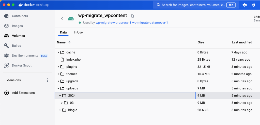Click the search field in title bar

(x=193, y=5)
